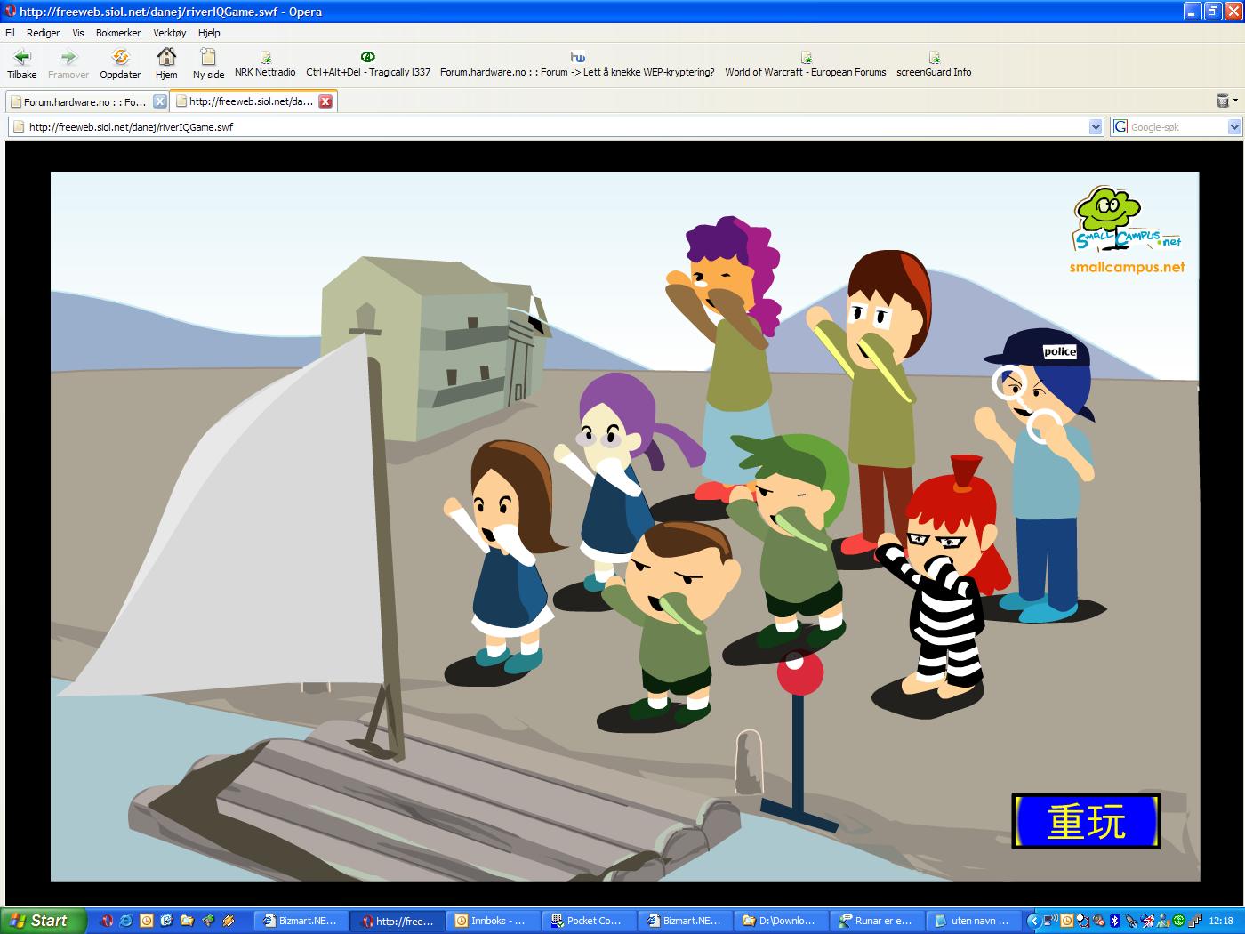Expand the search engine dropdown arrow
Viewport: 1245px width, 934px height.
pos(1234,127)
